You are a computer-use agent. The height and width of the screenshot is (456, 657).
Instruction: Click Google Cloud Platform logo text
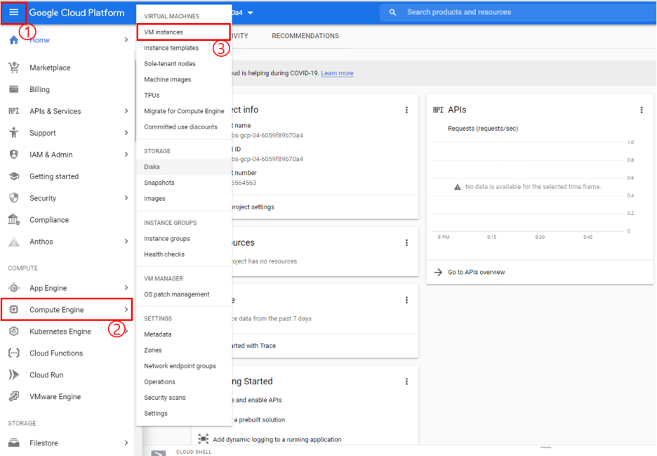pos(77,13)
